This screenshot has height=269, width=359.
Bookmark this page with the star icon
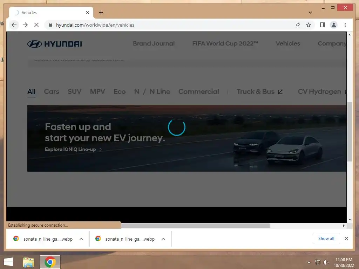point(309,25)
